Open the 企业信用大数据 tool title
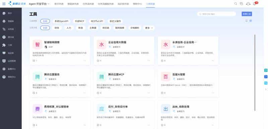 click(117, 42)
